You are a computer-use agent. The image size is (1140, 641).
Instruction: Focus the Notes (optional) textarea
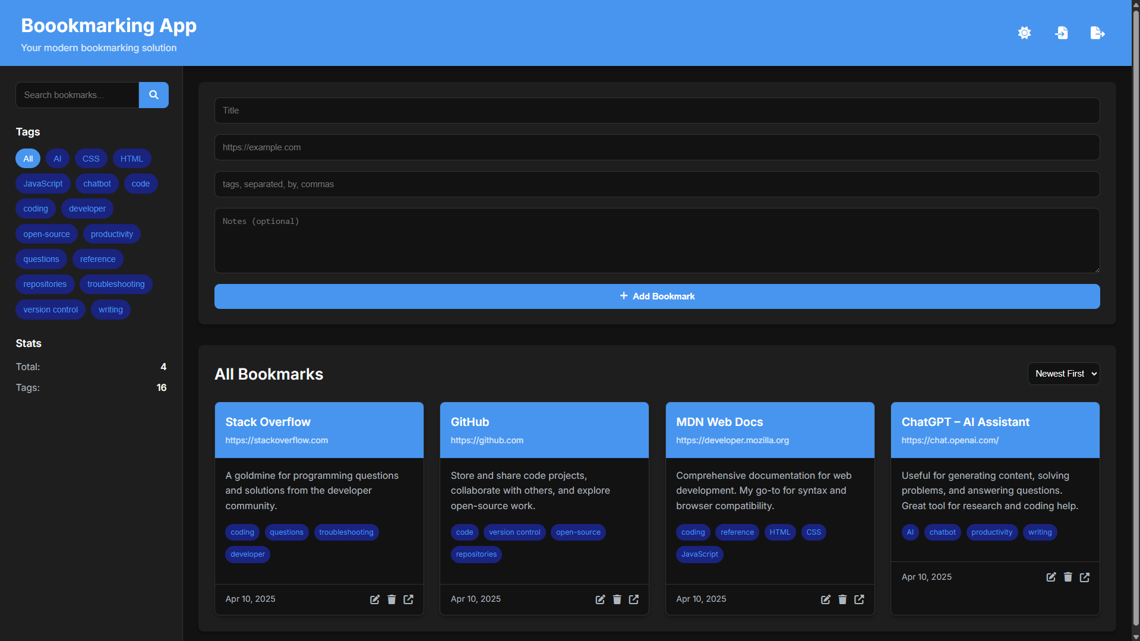pos(657,241)
